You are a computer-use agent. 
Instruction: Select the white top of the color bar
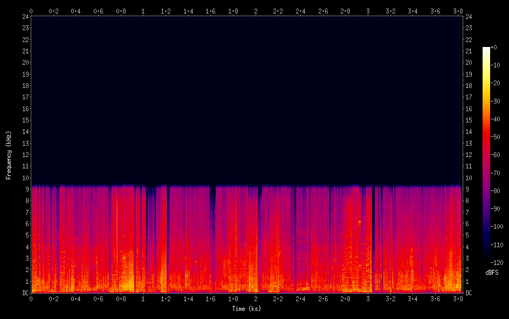486,49
